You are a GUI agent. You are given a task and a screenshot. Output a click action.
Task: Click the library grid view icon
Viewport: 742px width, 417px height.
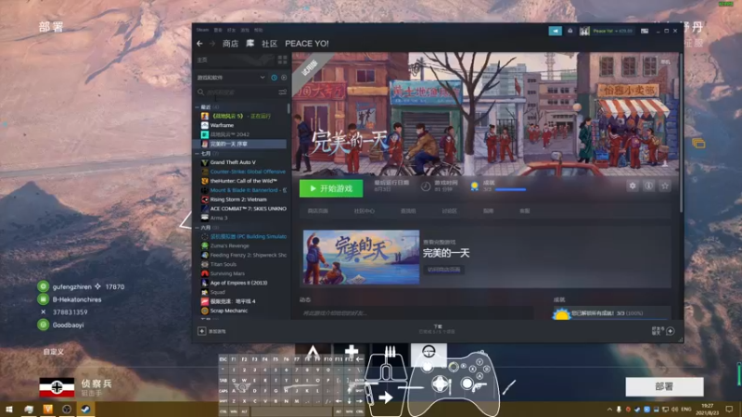[283, 59]
